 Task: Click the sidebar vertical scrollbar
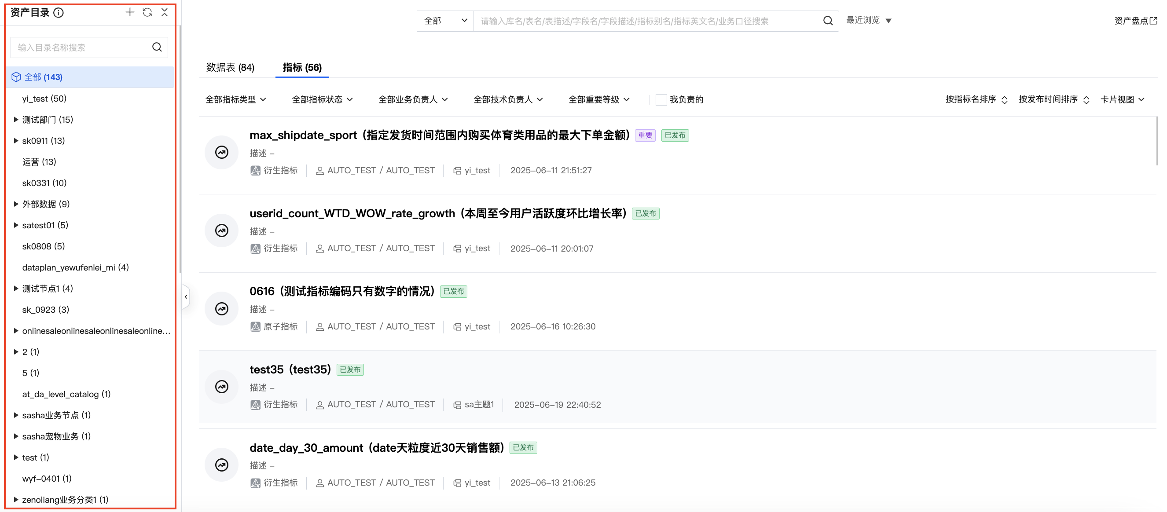tap(180, 150)
